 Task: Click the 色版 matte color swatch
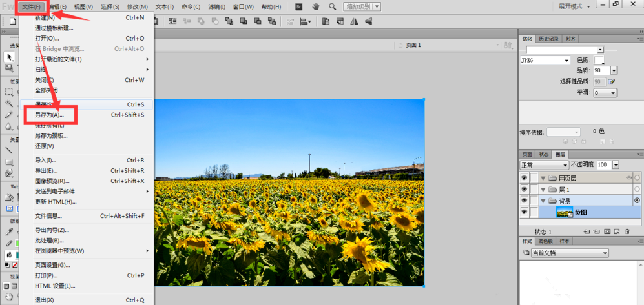point(599,60)
